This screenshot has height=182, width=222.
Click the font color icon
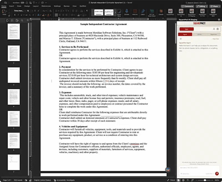click(48, 15)
